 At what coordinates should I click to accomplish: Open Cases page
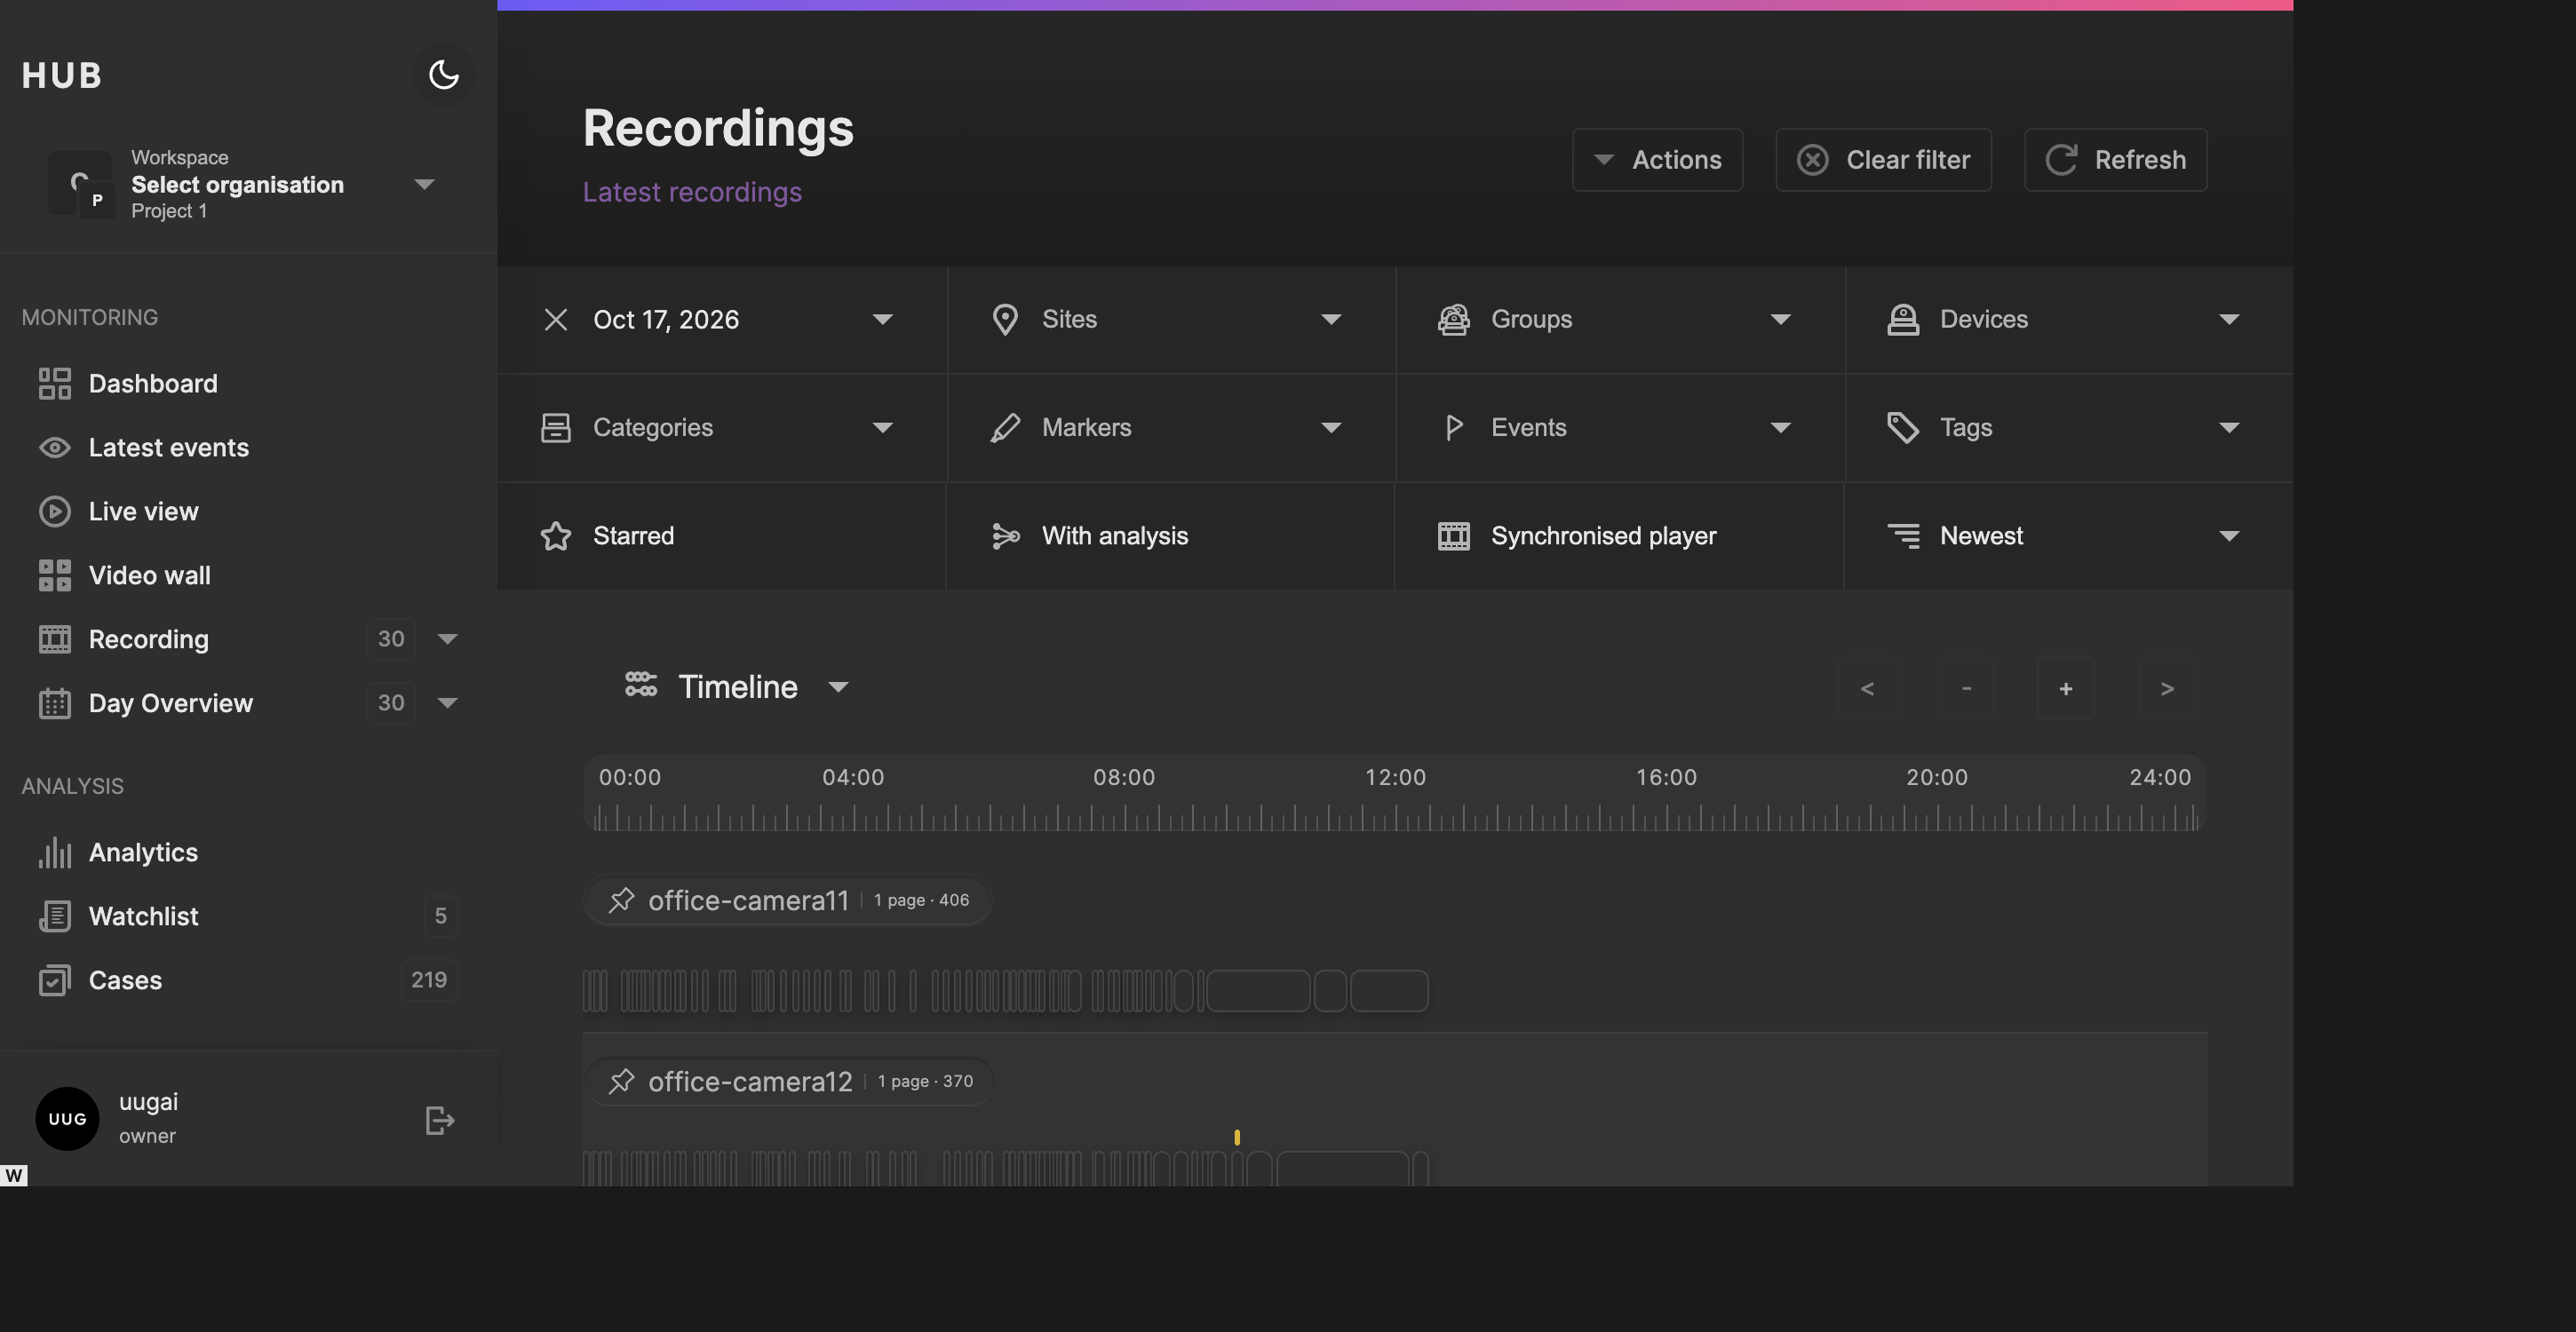[125, 980]
